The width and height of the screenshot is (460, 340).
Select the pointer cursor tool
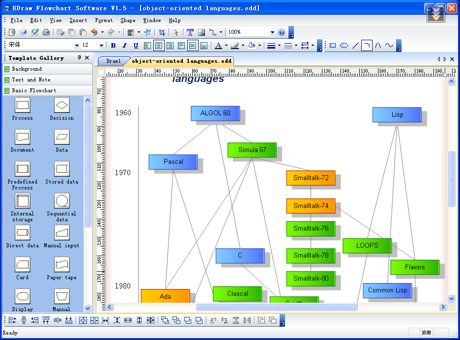[x=176, y=32]
